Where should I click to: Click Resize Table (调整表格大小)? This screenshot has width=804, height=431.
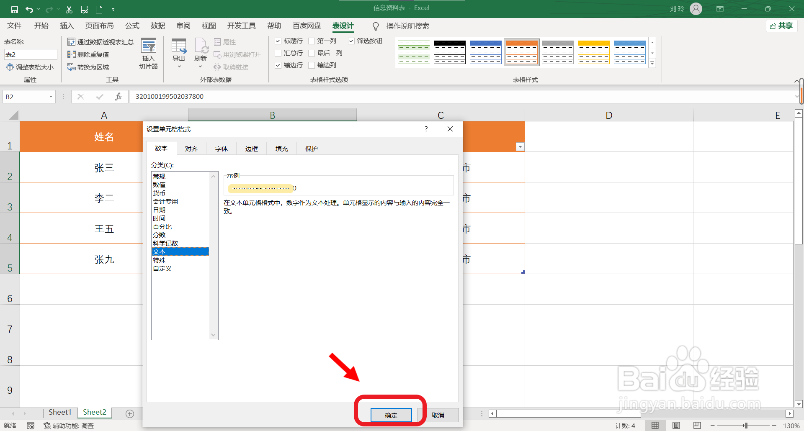pyautogui.click(x=30, y=67)
